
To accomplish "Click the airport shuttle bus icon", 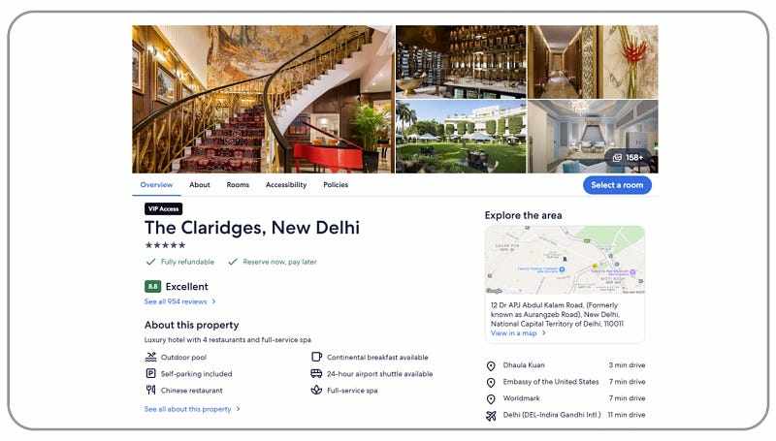I will (x=316, y=374).
